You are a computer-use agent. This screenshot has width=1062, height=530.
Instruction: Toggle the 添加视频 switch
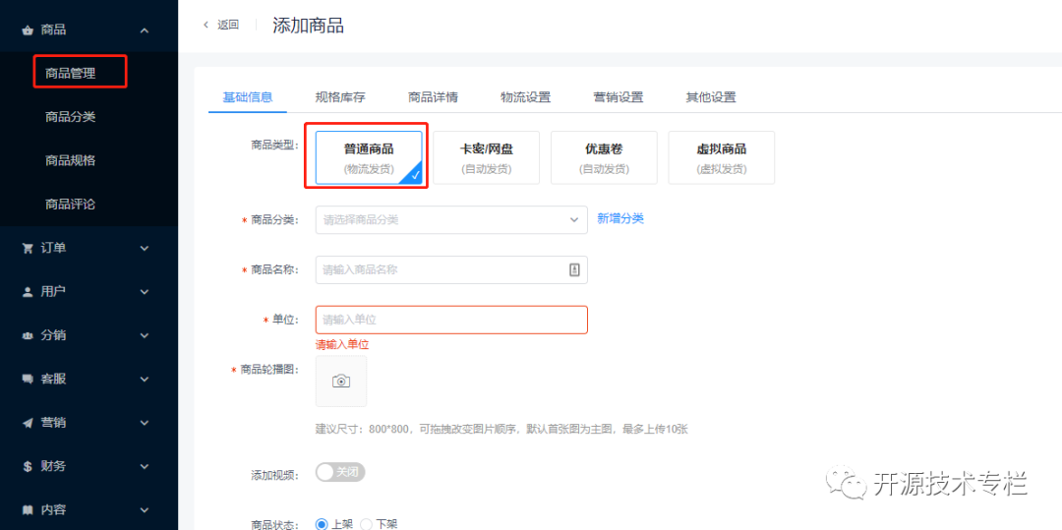(x=340, y=472)
